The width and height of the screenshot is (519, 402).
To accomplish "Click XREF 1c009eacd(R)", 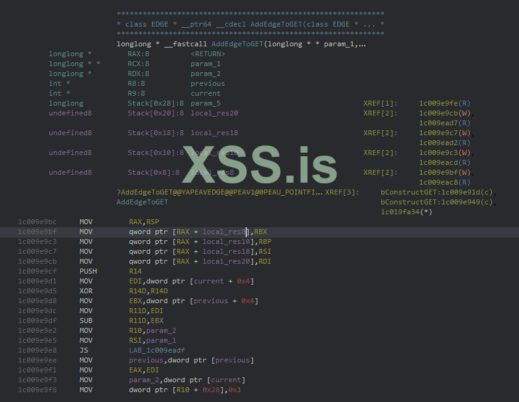I will pyautogui.click(x=444, y=162).
